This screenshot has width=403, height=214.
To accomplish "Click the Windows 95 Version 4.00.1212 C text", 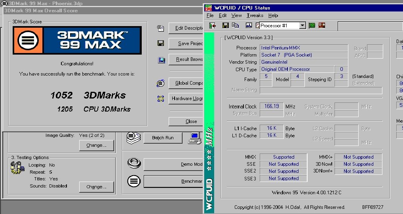I will pos(306,192).
